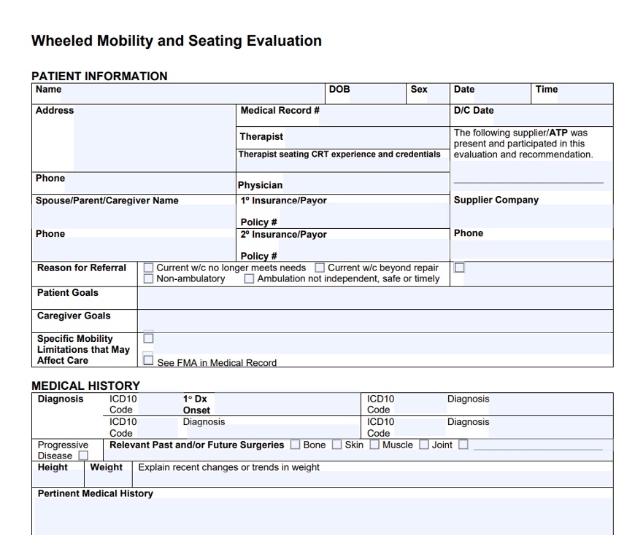Click the Patient Goals text field
The width and height of the screenshot is (635, 535).
(x=375, y=298)
